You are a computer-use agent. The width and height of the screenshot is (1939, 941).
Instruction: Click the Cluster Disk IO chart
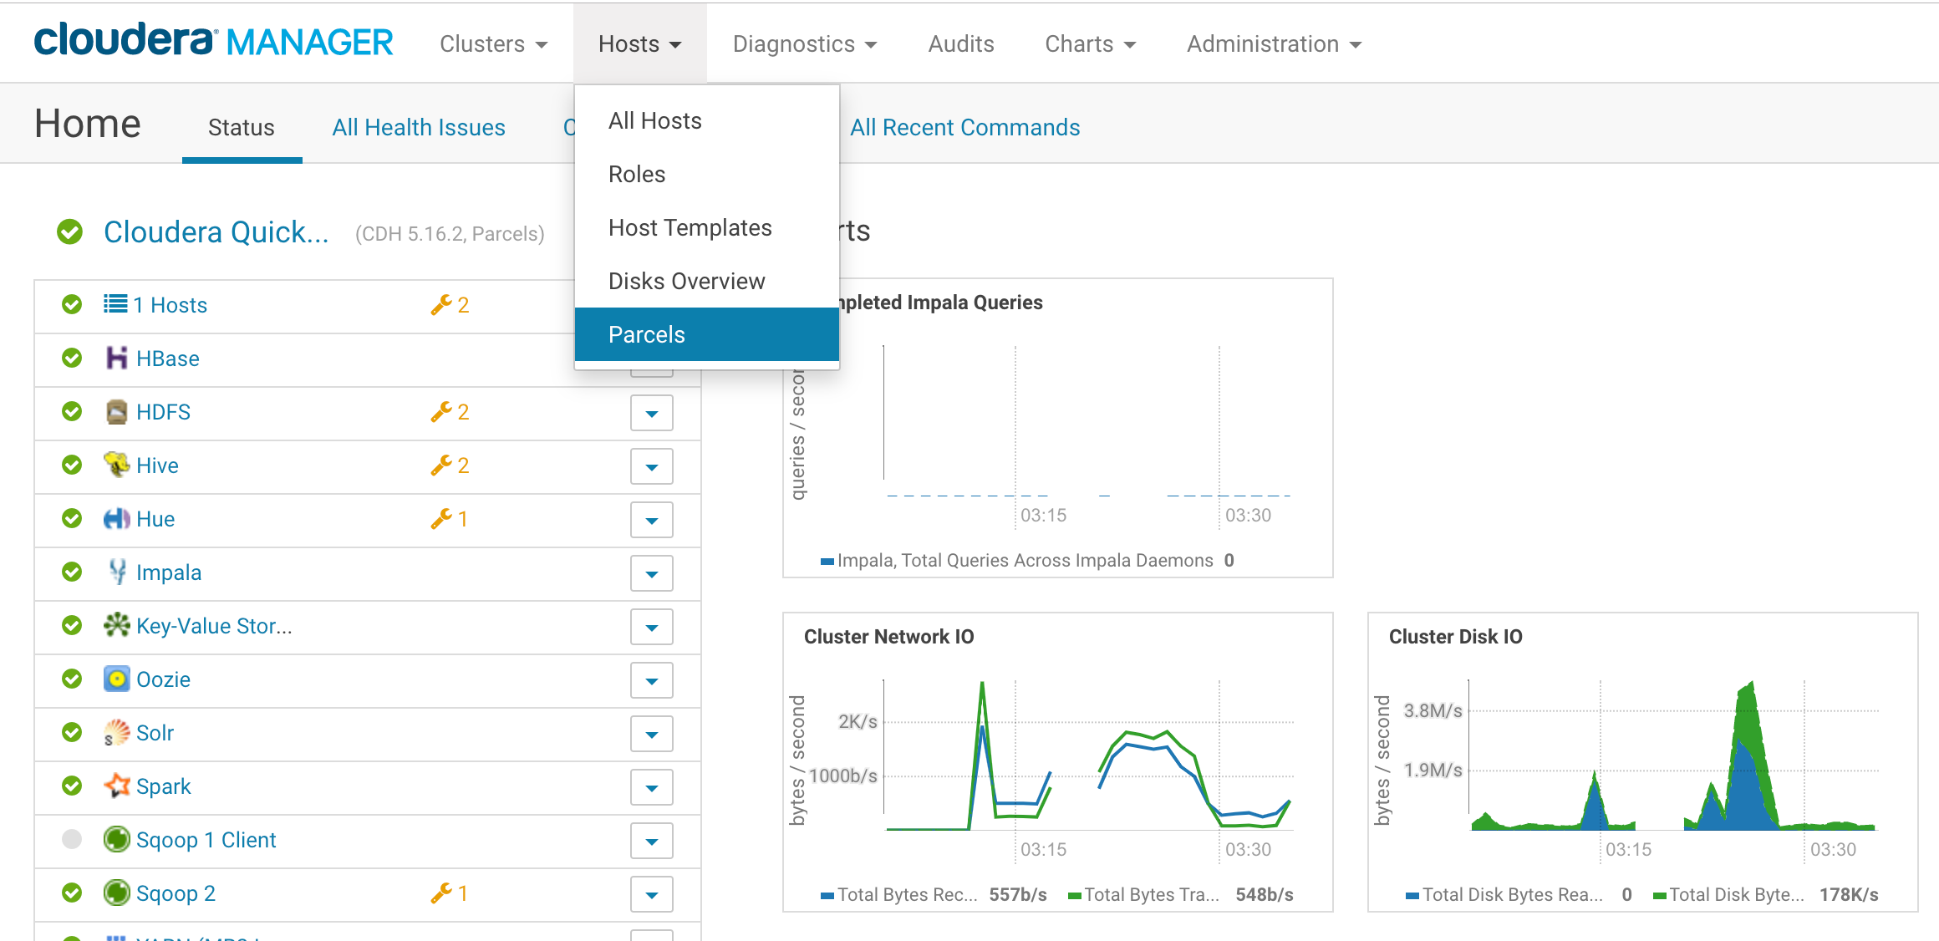pos(1641,760)
